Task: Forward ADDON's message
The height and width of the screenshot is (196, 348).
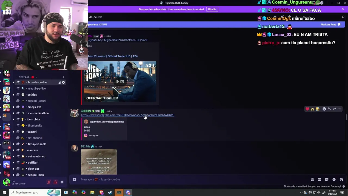Action: coord(334,109)
